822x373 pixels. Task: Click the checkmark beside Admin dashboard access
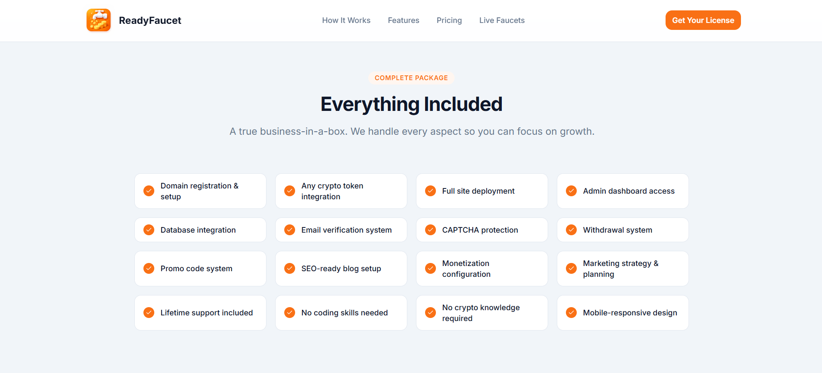tap(571, 191)
